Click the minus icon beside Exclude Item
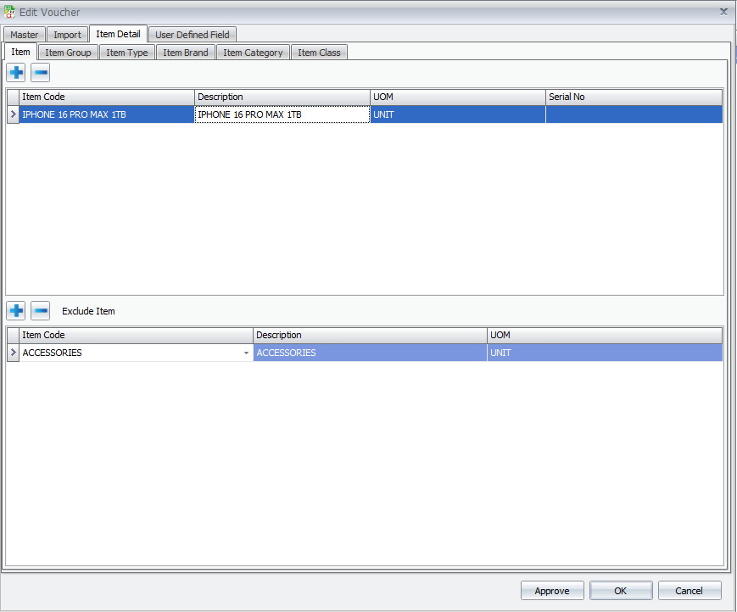The width and height of the screenshot is (737, 612). click(x=40, y=311)
